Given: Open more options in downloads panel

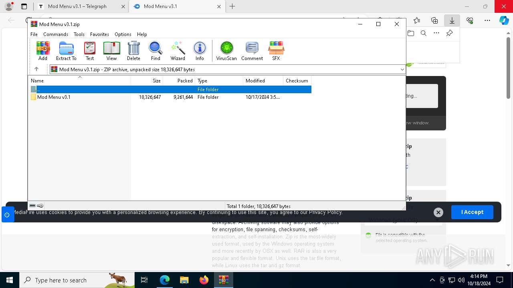Looking at the screenshot, I should [436, 33].
